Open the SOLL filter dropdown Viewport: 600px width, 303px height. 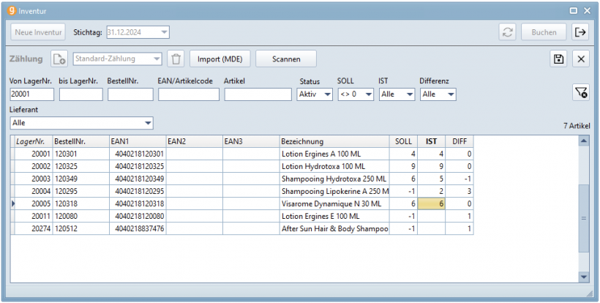pos(367,94)
